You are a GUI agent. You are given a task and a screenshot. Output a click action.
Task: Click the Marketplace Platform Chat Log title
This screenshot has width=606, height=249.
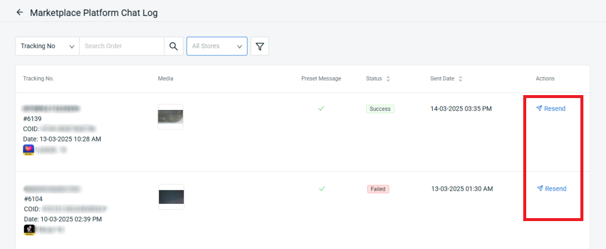pos(93,12)
